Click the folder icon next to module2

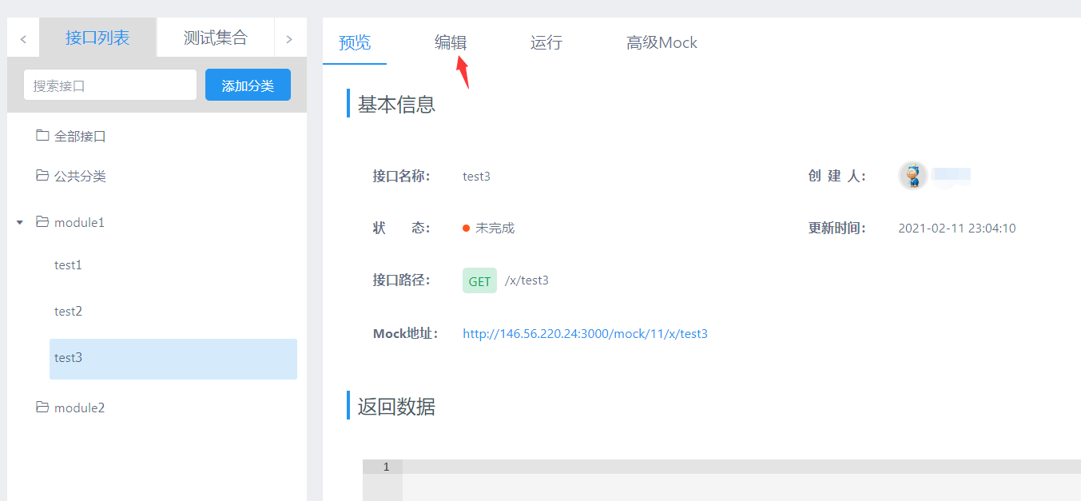tap(42, 407)
